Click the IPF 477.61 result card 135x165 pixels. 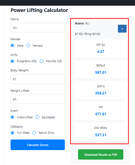[x=101, y=111]
